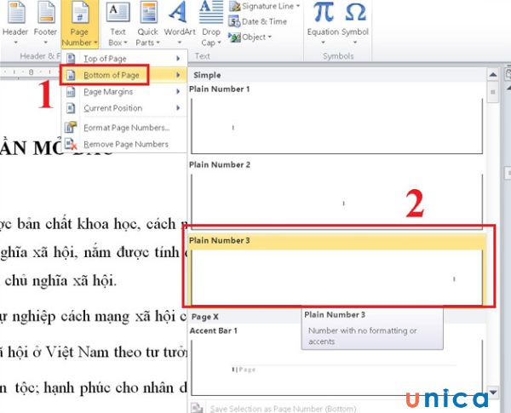The height and width of the screenshot is (413, 511).
Task: Open the Signature Line dropdown arrow
Action: coord(298,6)
